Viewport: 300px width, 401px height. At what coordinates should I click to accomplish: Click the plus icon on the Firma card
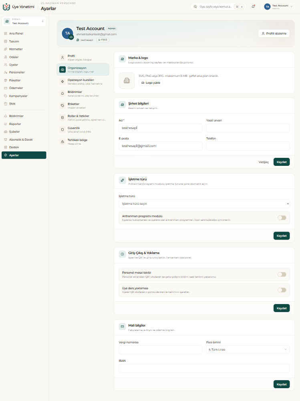pyautogui.click(x=42, y=21)
